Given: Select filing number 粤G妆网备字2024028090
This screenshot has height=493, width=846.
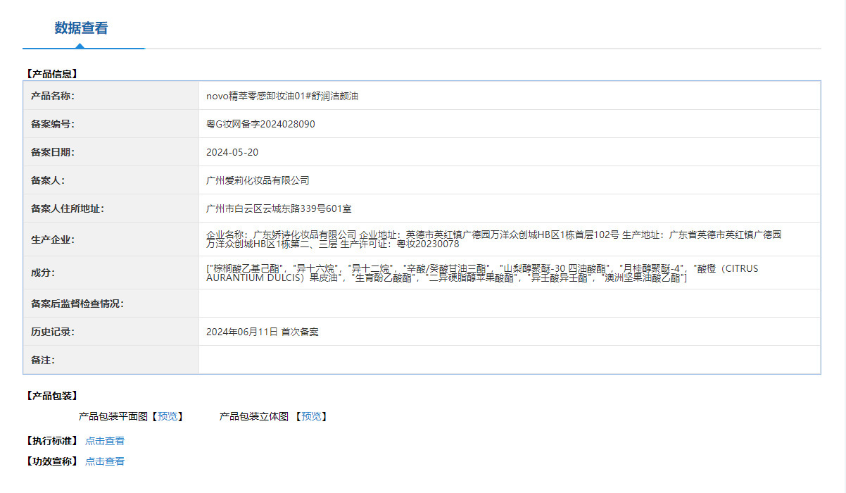Looking at the screenshot, I should [260, 124].
